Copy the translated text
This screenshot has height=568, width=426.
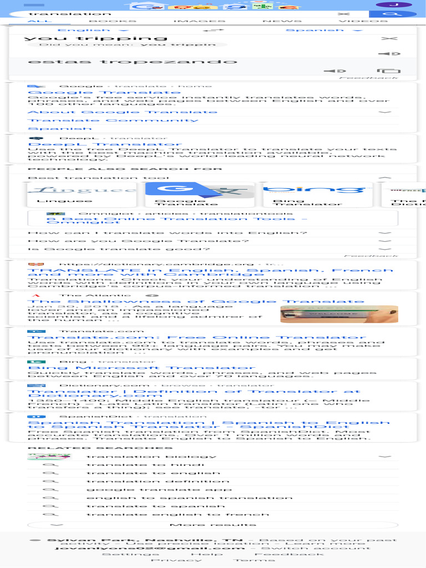pyautogui.click(x=389, y=71)
